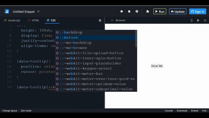Click the Update button
209x118 pixels.
pyautogui.click(x=178, y=11)
